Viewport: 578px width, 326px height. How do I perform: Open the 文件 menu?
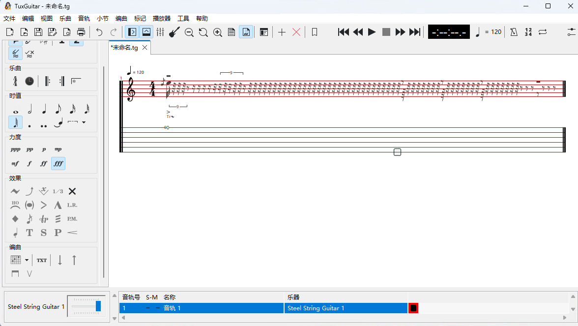(9, 19)
